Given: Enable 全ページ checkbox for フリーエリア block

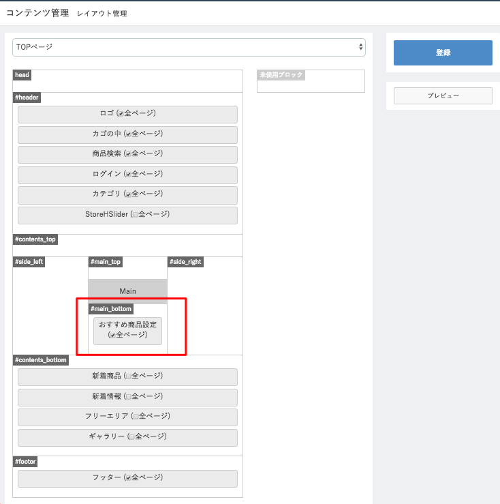Looking at the screenshot, I should coord(136,417).
